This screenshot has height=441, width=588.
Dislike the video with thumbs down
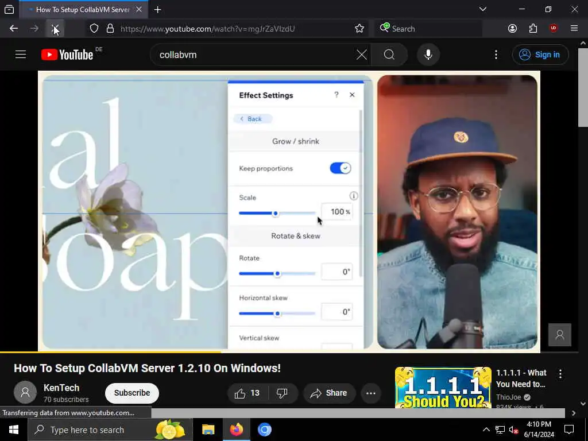[282, 393]
